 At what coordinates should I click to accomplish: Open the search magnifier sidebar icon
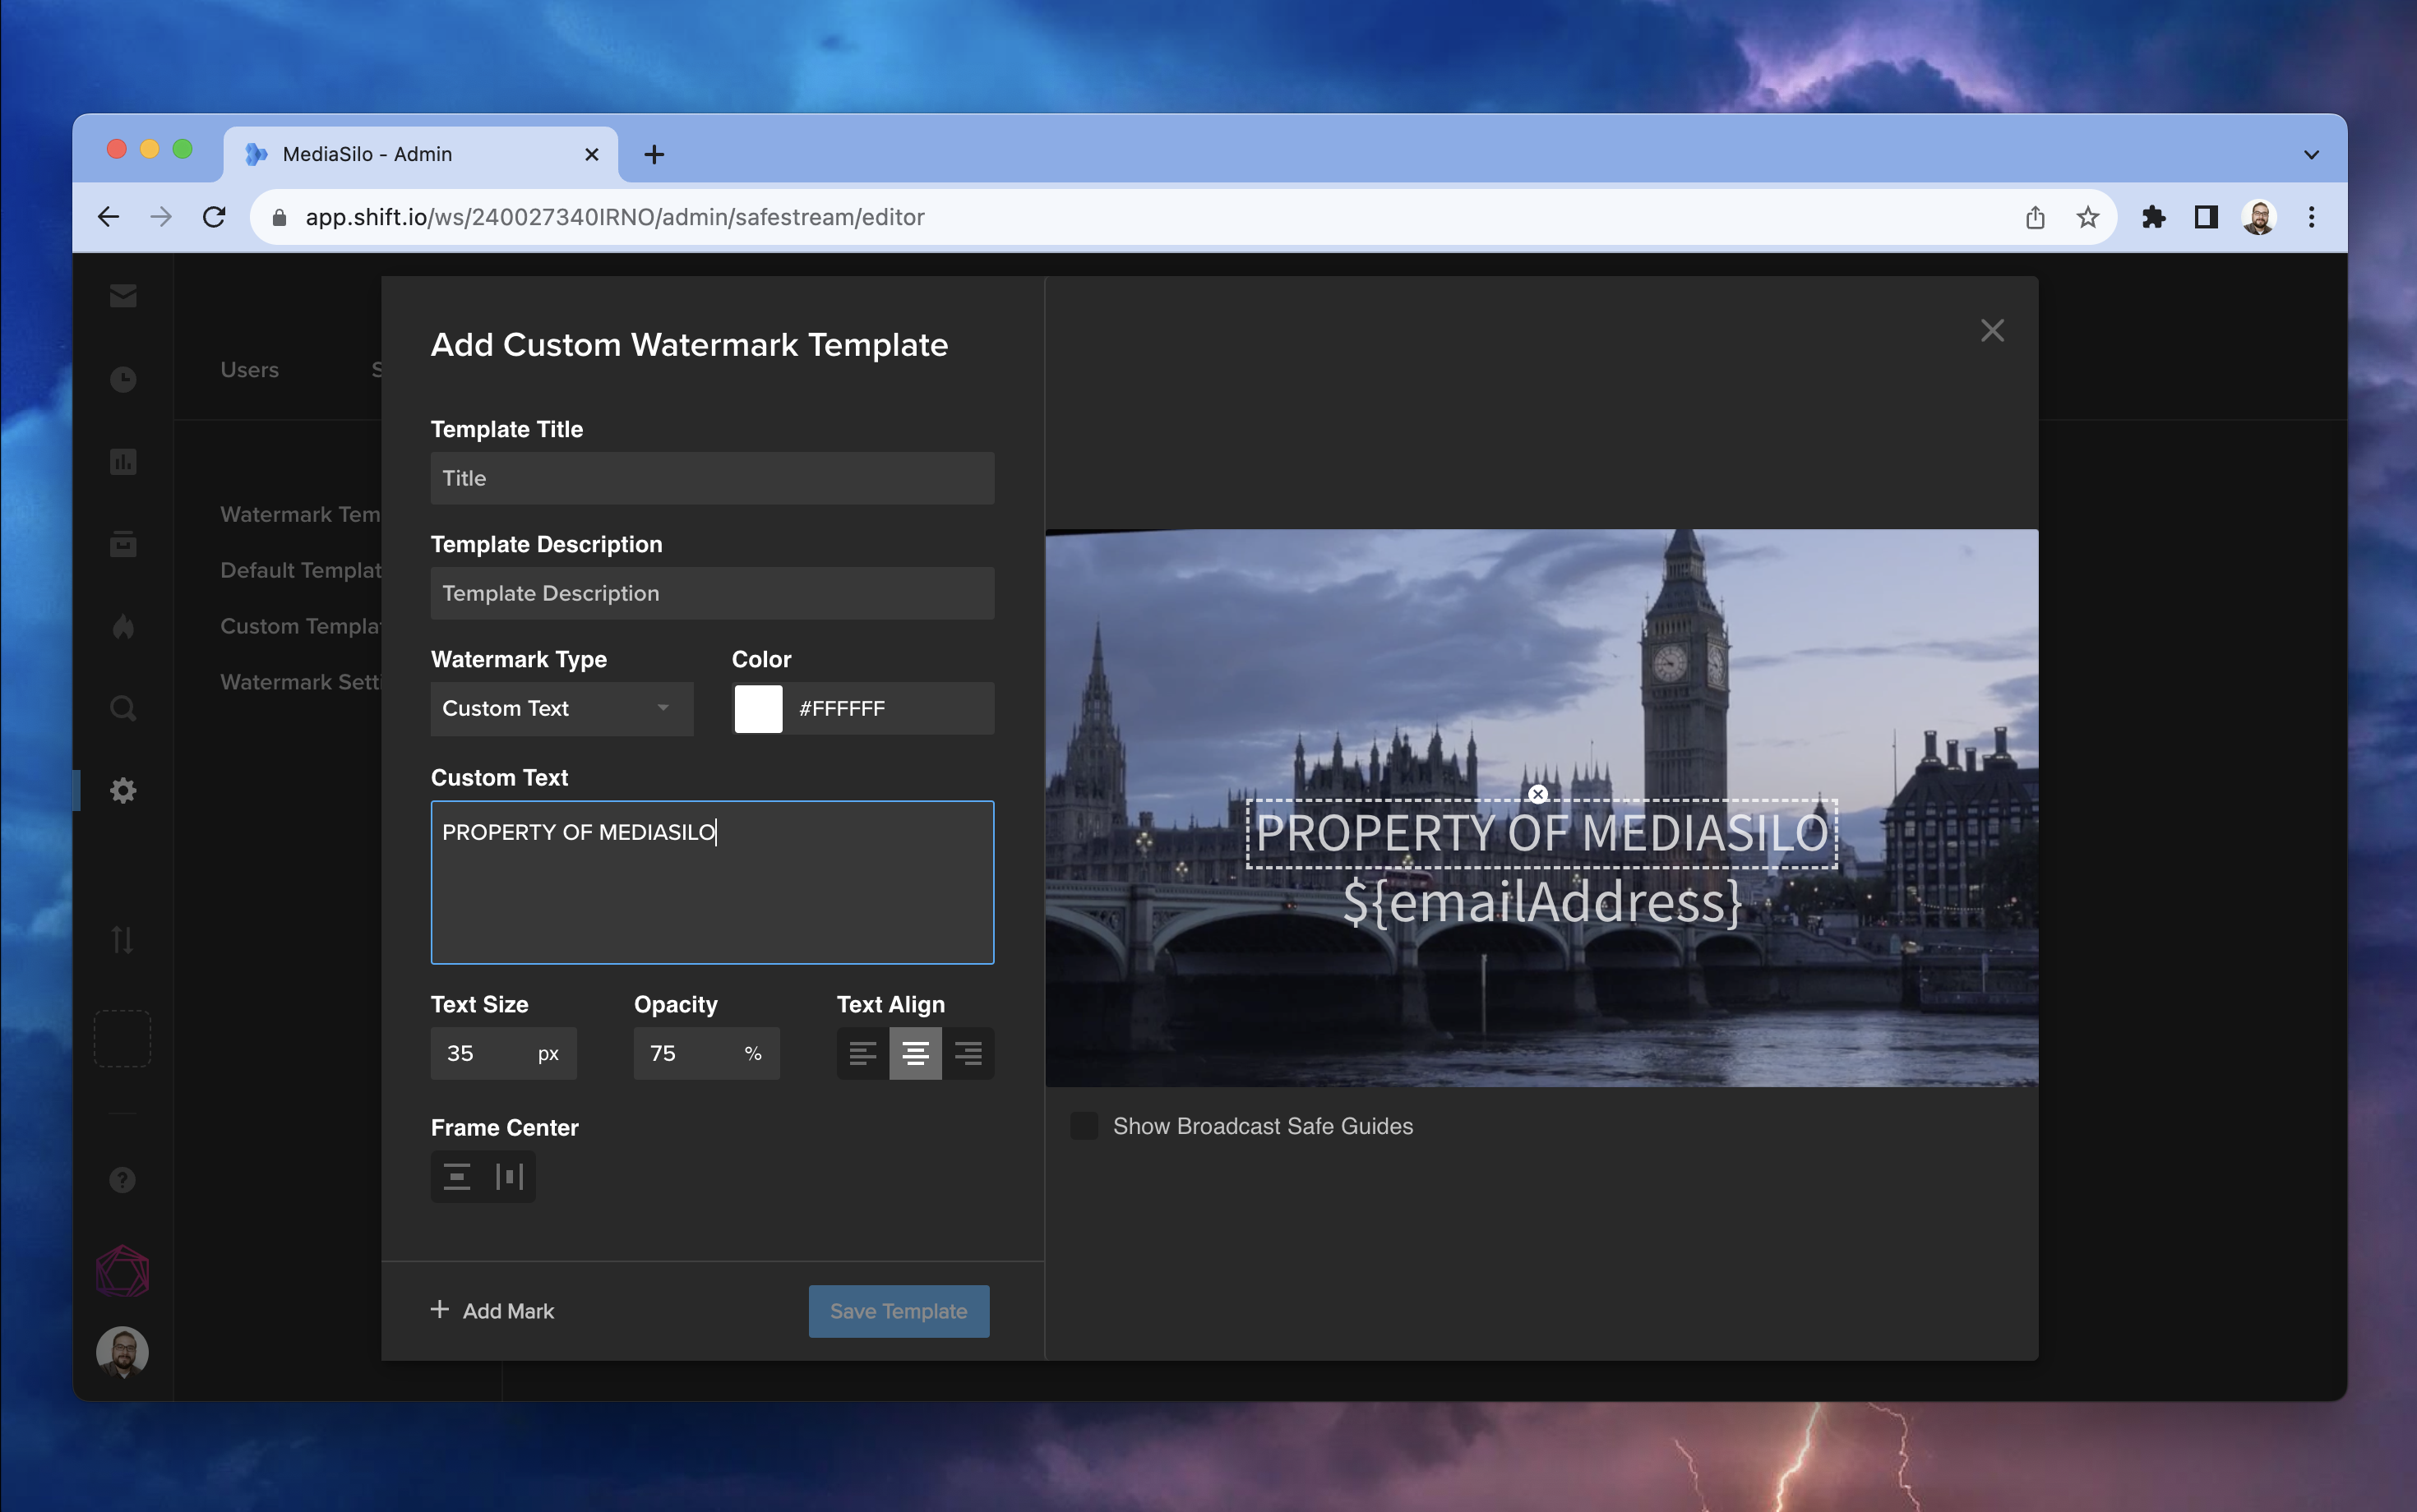tap(123, 709)
